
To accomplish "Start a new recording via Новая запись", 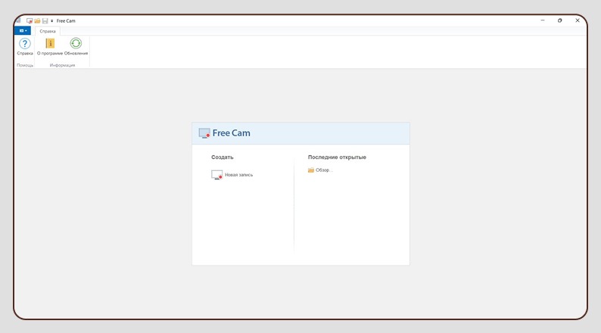I will [x=232, y=175].
